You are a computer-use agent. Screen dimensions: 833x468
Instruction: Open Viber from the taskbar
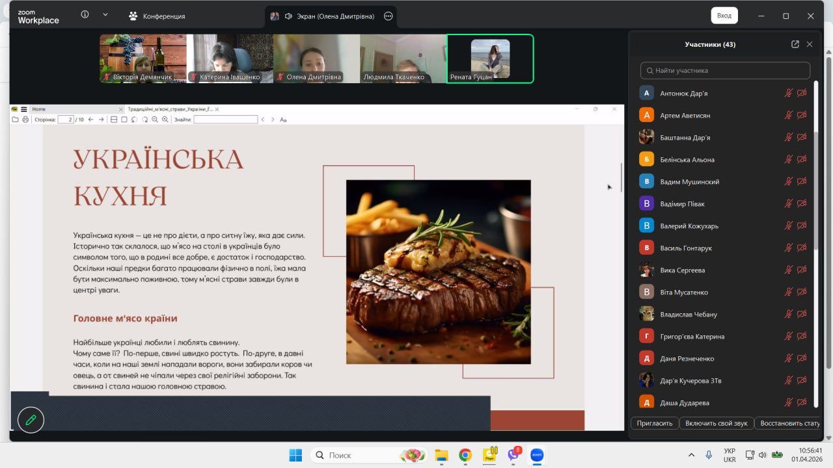click(513, 455)
